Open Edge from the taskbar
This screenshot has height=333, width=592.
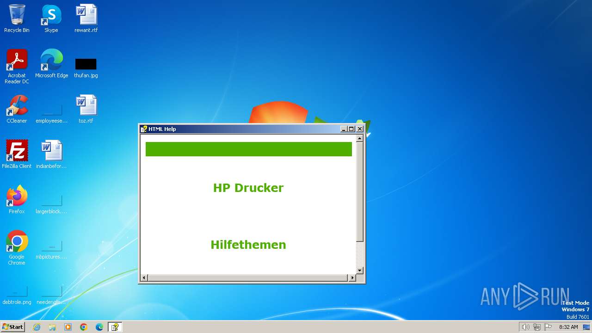(x=99, y=327)
